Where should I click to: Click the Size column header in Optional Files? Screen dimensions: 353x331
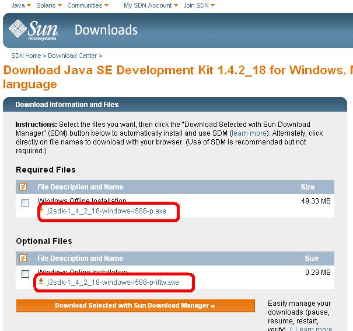[x=312, y=258]
